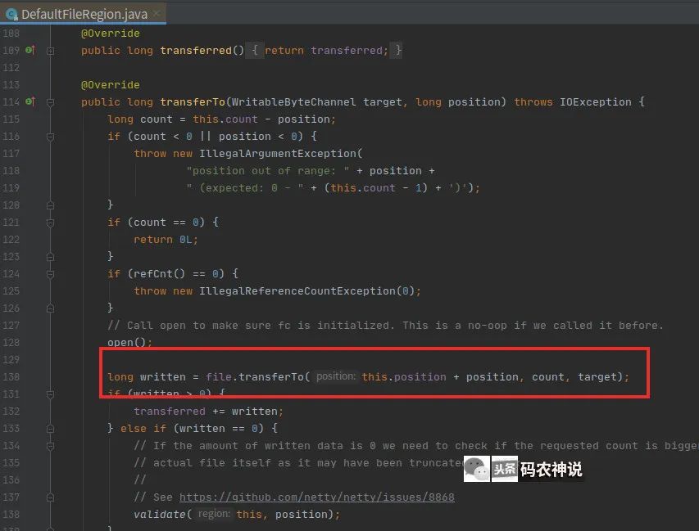Screen dimensions: 699x531
Task: Click open() call on line 128
Action: click(x=126, y=342)
